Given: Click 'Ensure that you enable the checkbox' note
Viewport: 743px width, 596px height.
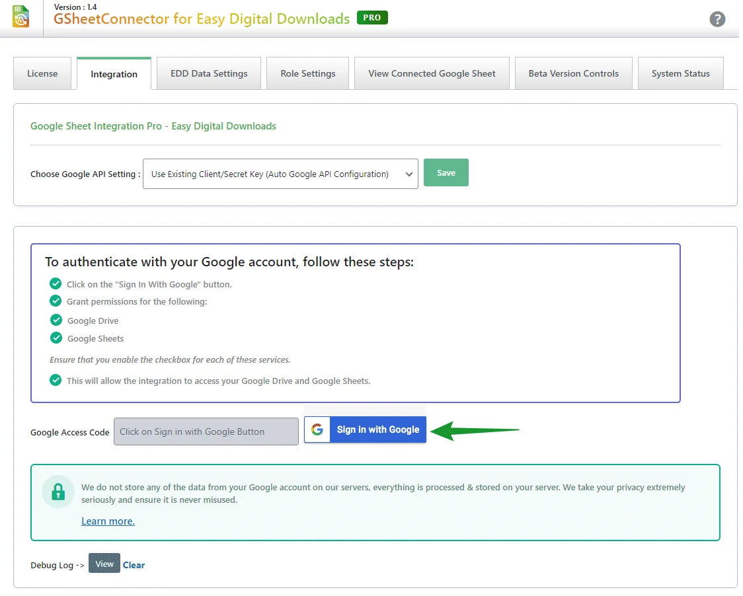Looking at the screenshot, I should pos(170,359).
